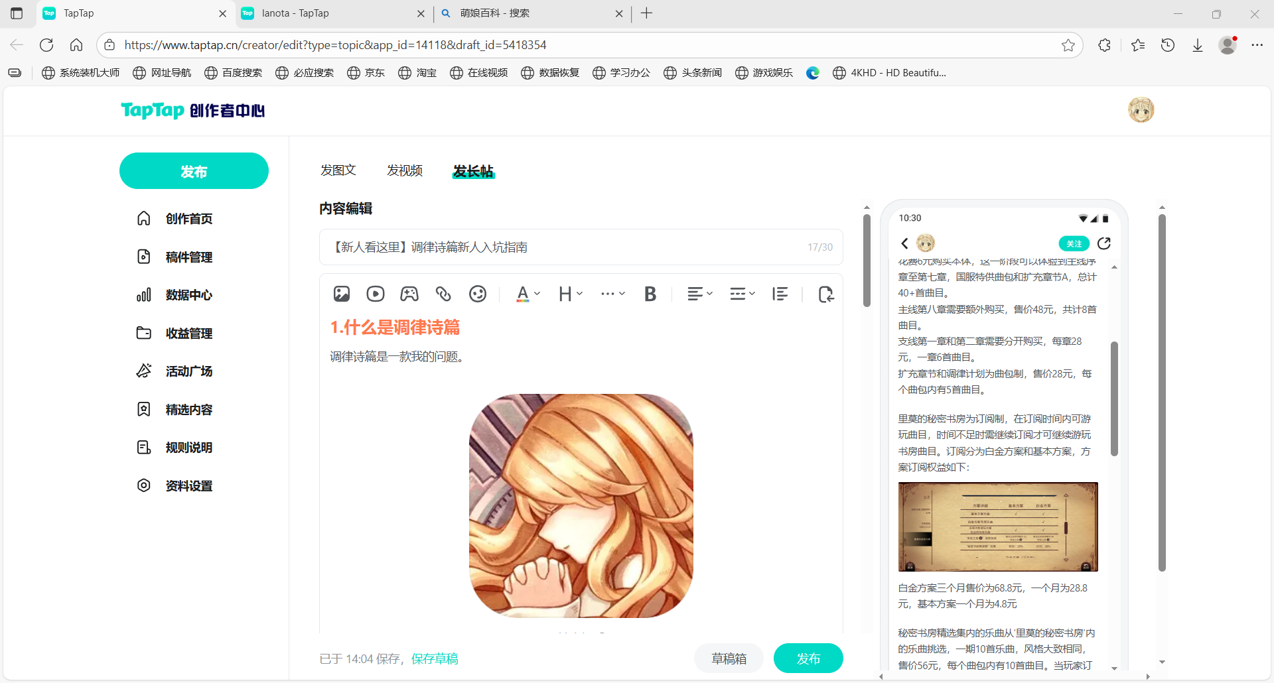The height and width of the screenshot is (683, 1274).
Task: Open 资料设置 in the sidebar
Action: 175,486
